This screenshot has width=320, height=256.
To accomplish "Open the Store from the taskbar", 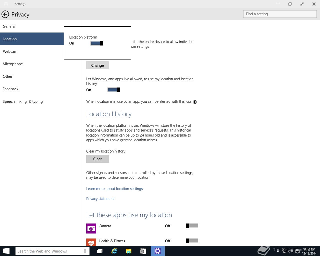I will 143,251.
